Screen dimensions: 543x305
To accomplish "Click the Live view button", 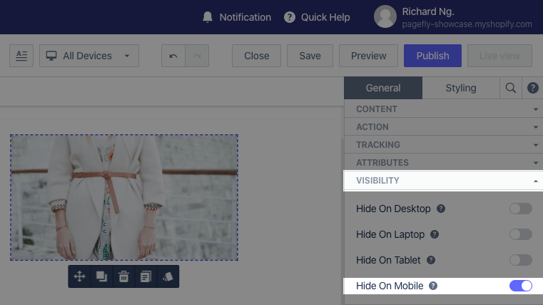I will tap(499, 56).
